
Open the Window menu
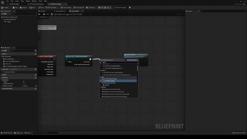(34, 1)
